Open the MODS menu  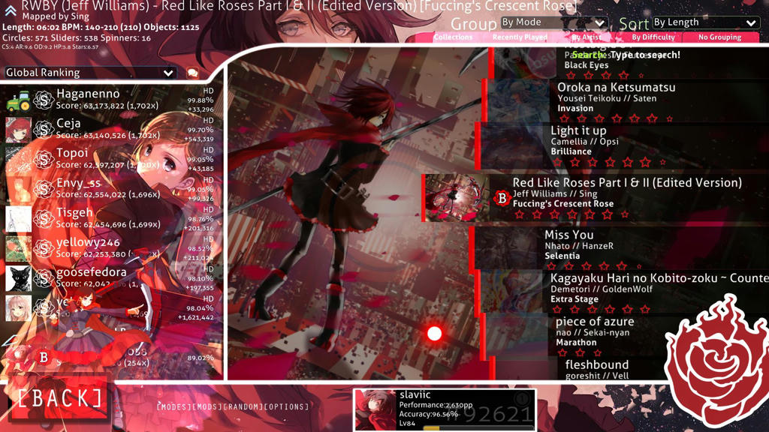pyautogui.click(x=207, y=407)
